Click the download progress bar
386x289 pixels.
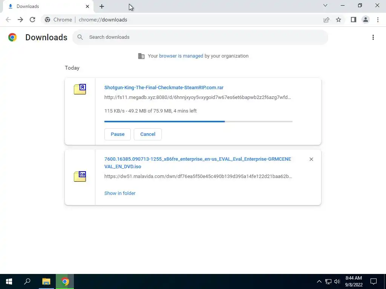198,122
